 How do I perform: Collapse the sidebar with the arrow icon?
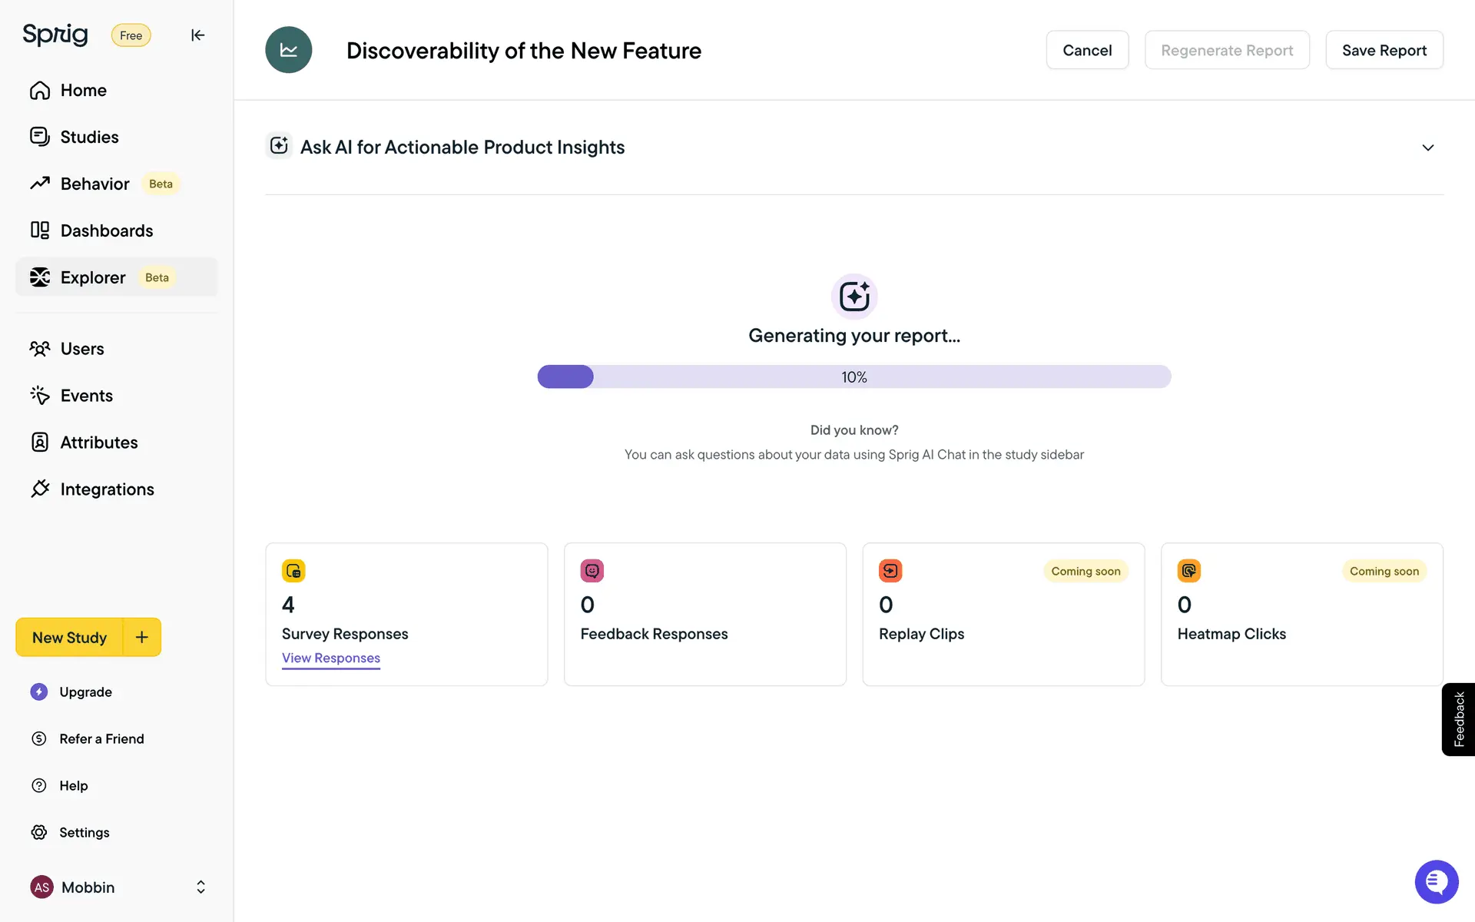click(x=197, y=35)
